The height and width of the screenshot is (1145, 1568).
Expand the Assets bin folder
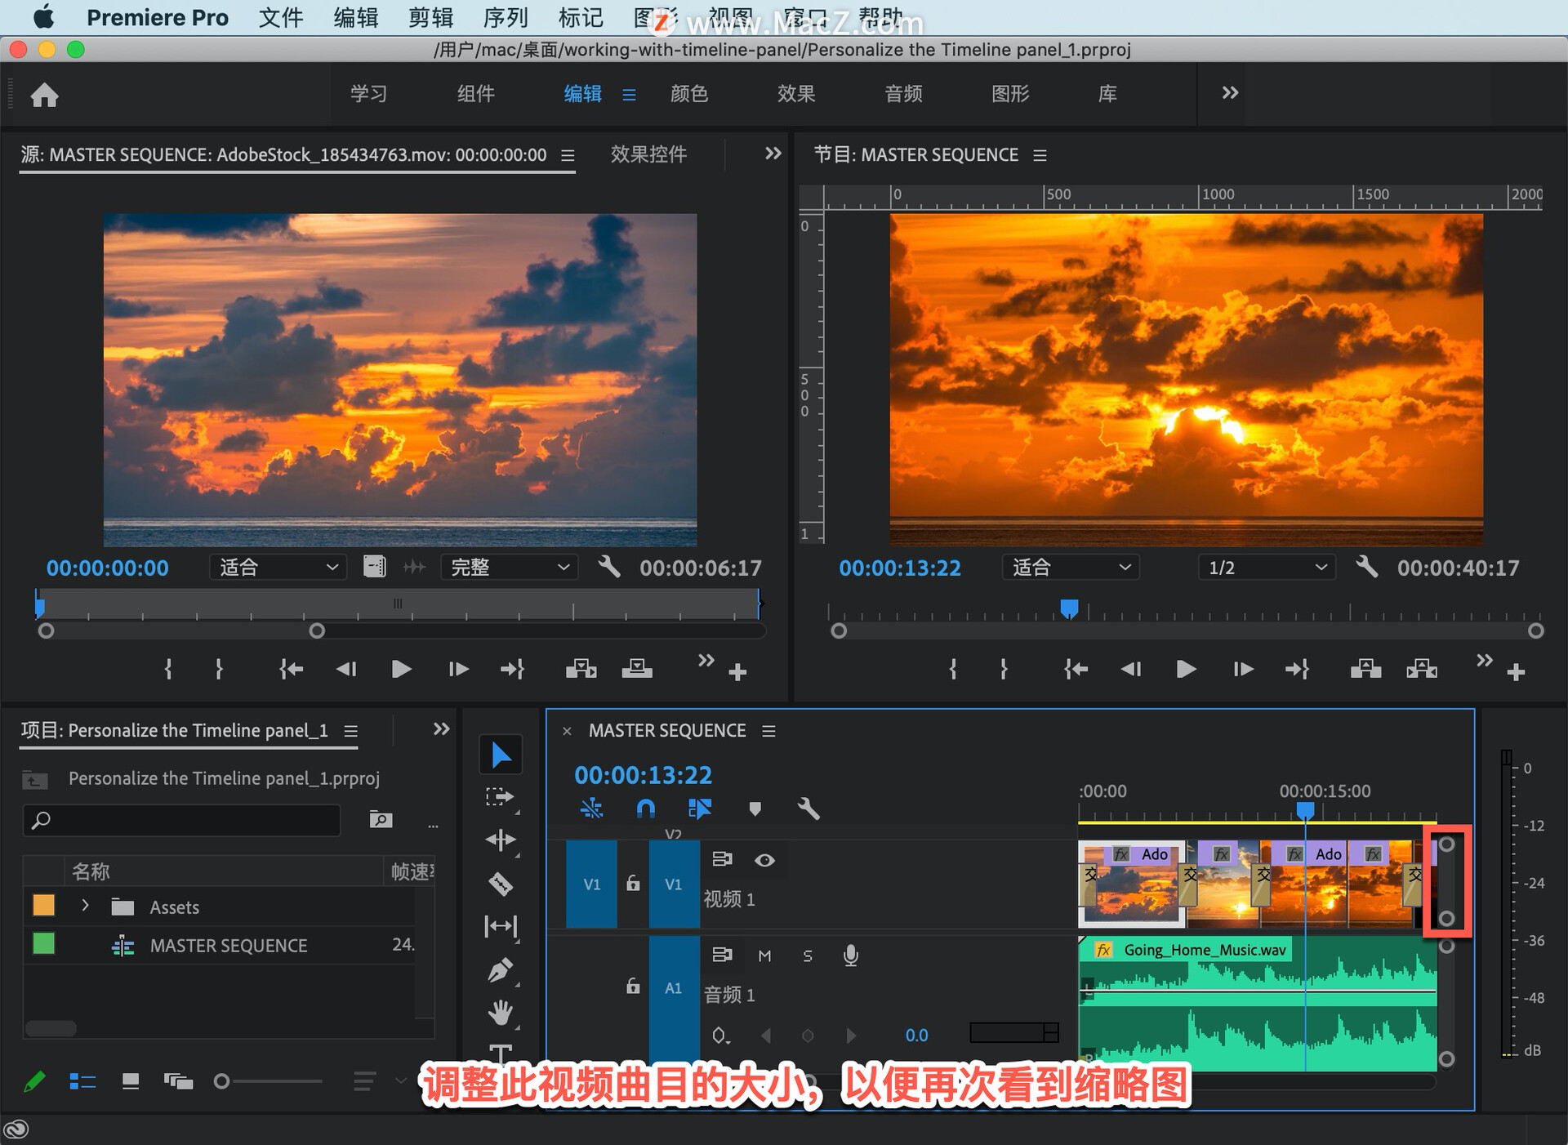(x=85, y=906)
